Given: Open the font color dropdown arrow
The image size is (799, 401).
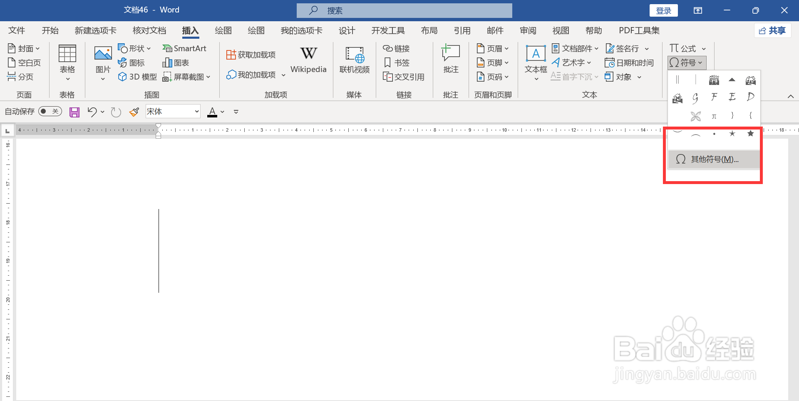Looking at the screenshot, I should [222, 112].
